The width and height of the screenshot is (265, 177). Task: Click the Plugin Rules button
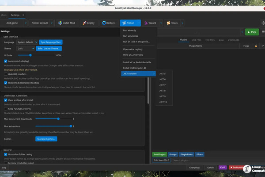[x=186, y=154]
